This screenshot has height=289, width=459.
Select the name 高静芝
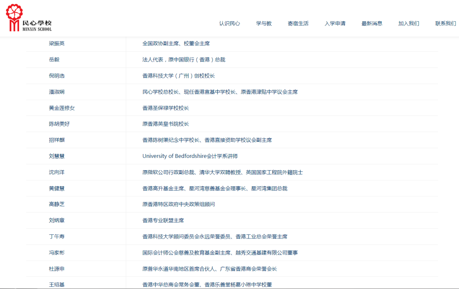coord(57,204)
